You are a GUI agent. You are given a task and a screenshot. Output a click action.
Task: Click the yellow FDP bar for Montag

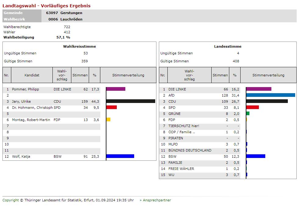point(108,119)
